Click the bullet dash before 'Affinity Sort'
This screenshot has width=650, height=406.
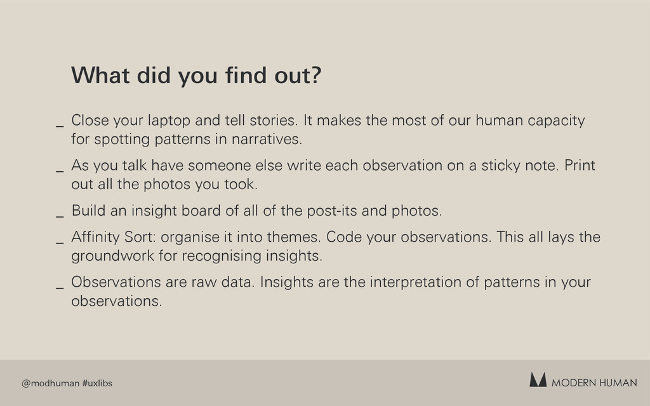(x=60, y=242)
